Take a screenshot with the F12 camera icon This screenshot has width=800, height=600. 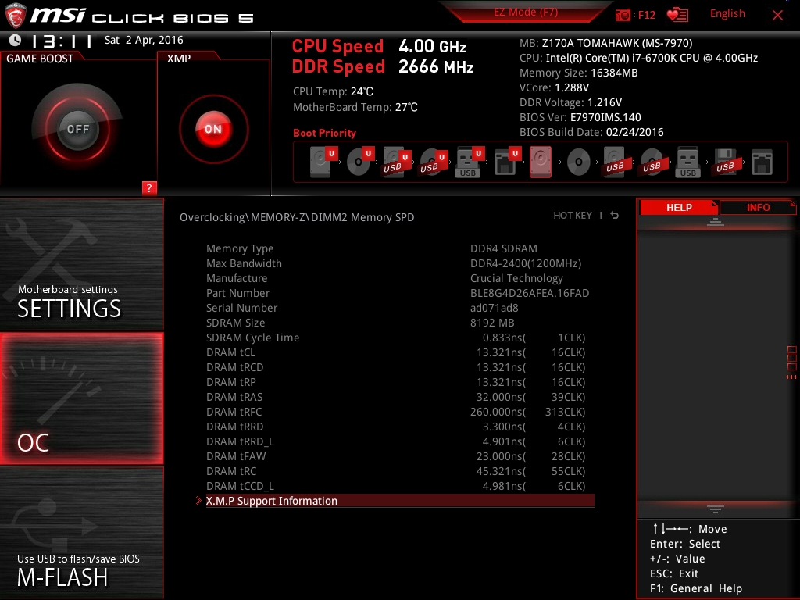click(623, 15)
